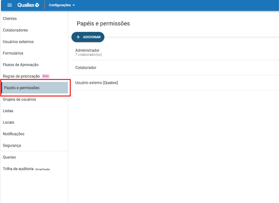Click the ADICIONAR button

[x=88, y=37]
